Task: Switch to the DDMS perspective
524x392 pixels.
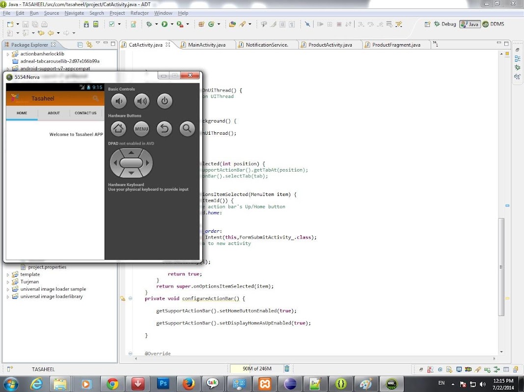Action: click(493, 24)
